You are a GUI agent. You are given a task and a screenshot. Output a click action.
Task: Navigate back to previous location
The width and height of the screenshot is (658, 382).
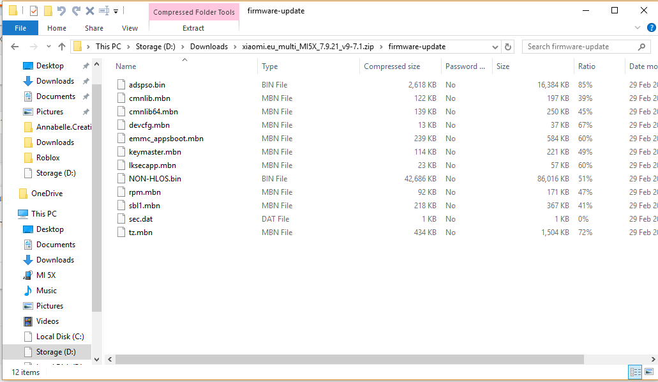point(15,47)
